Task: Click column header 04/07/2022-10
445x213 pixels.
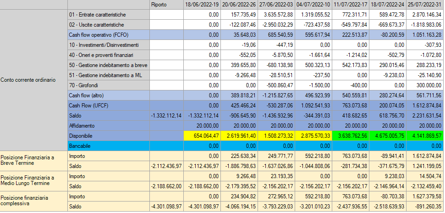Action: 313,5
